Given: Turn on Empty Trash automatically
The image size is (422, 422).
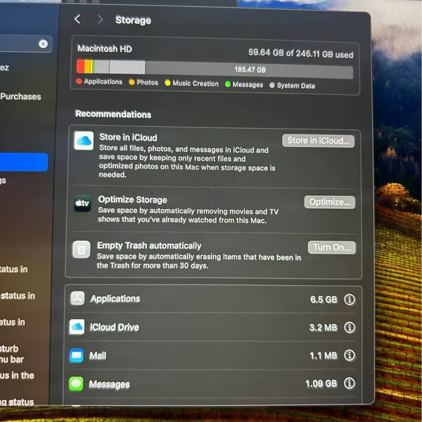Looking at the screenshot, I should (x=332, y=247).
